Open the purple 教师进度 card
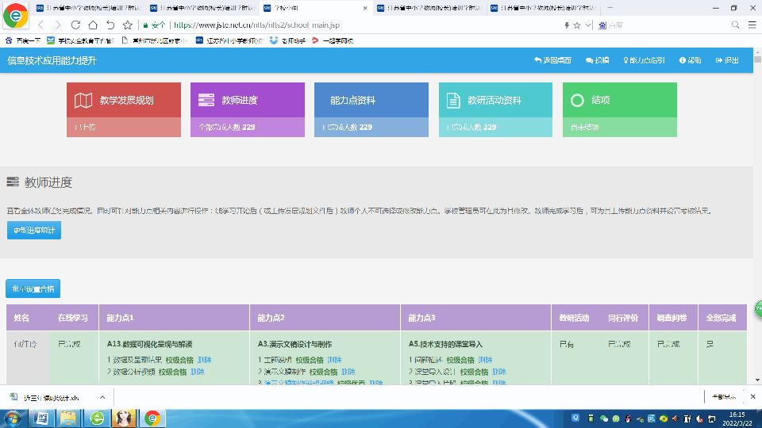The image size is (762, 428). point(247,101)
